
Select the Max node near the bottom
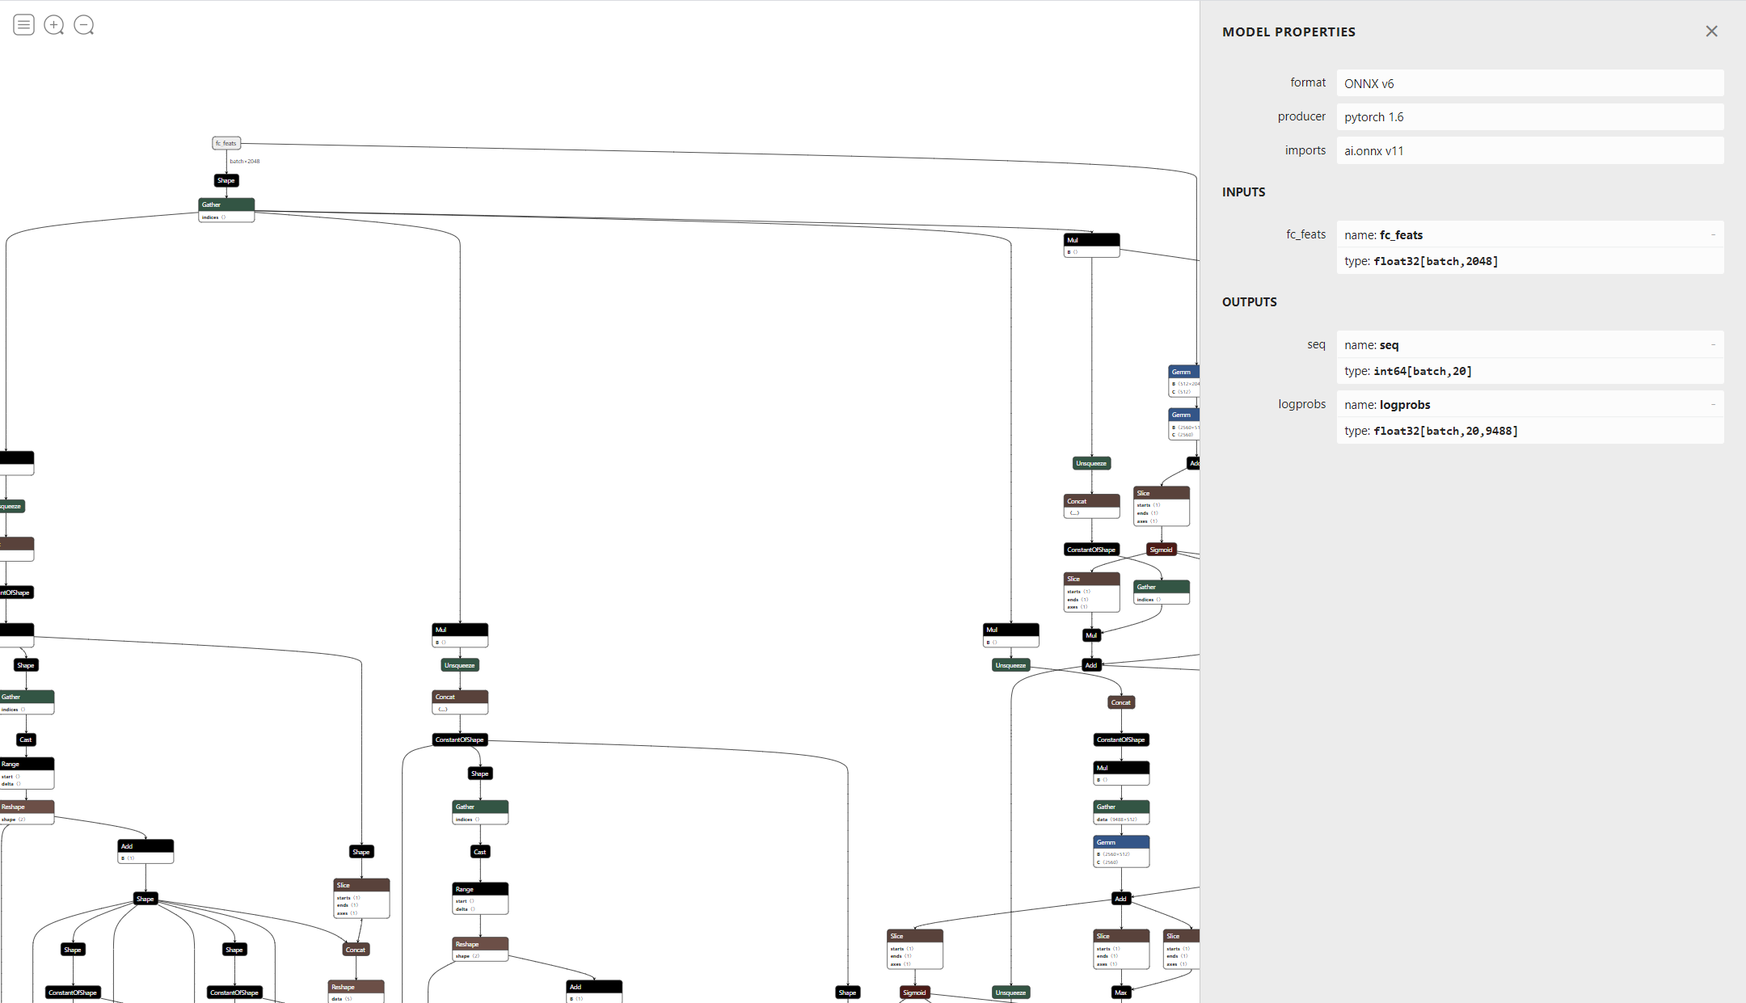(1121, 992)
